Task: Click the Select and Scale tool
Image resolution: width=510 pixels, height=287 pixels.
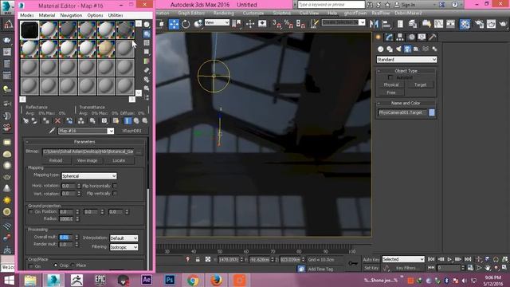Action: (198, 24)
